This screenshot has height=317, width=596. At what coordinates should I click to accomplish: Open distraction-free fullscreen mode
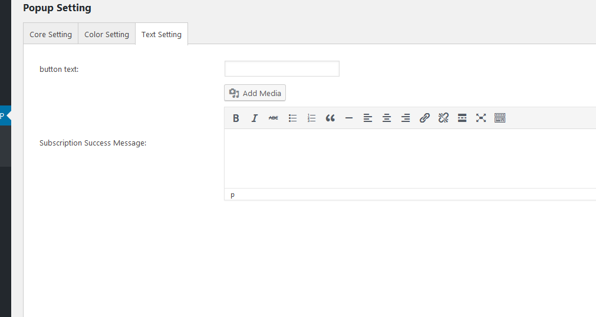481,118
